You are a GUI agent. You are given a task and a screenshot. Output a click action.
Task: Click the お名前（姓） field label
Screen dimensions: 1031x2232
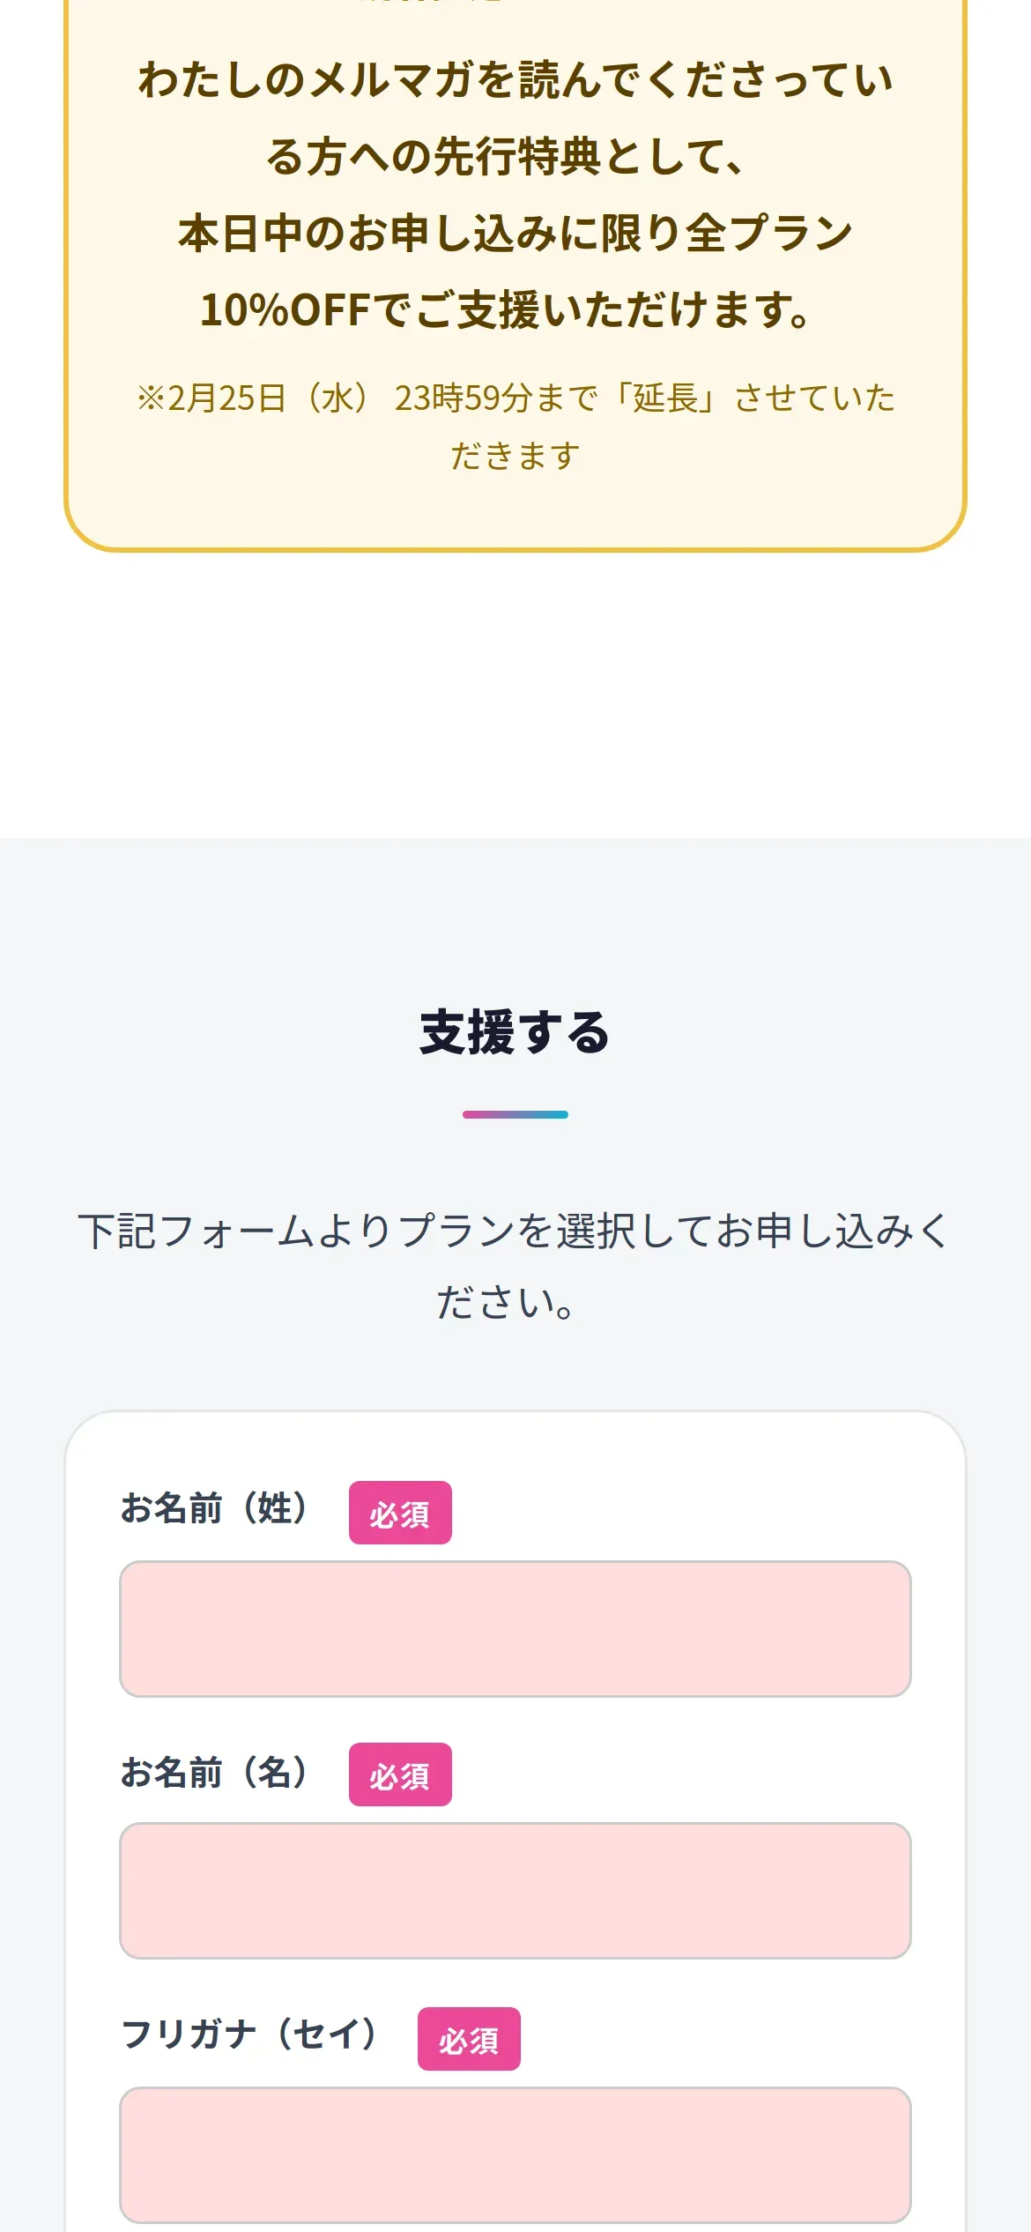click(x=214, y=1508)
